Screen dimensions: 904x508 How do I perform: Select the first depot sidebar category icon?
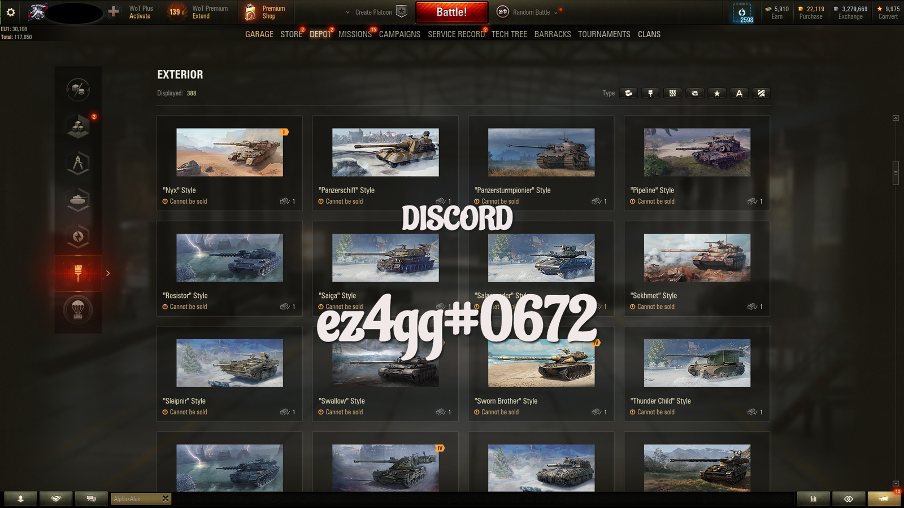pos(78,90)
